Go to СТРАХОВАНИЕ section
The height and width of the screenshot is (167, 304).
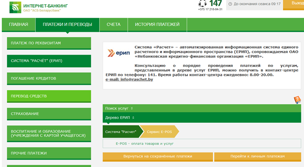[x=49, y=114]
